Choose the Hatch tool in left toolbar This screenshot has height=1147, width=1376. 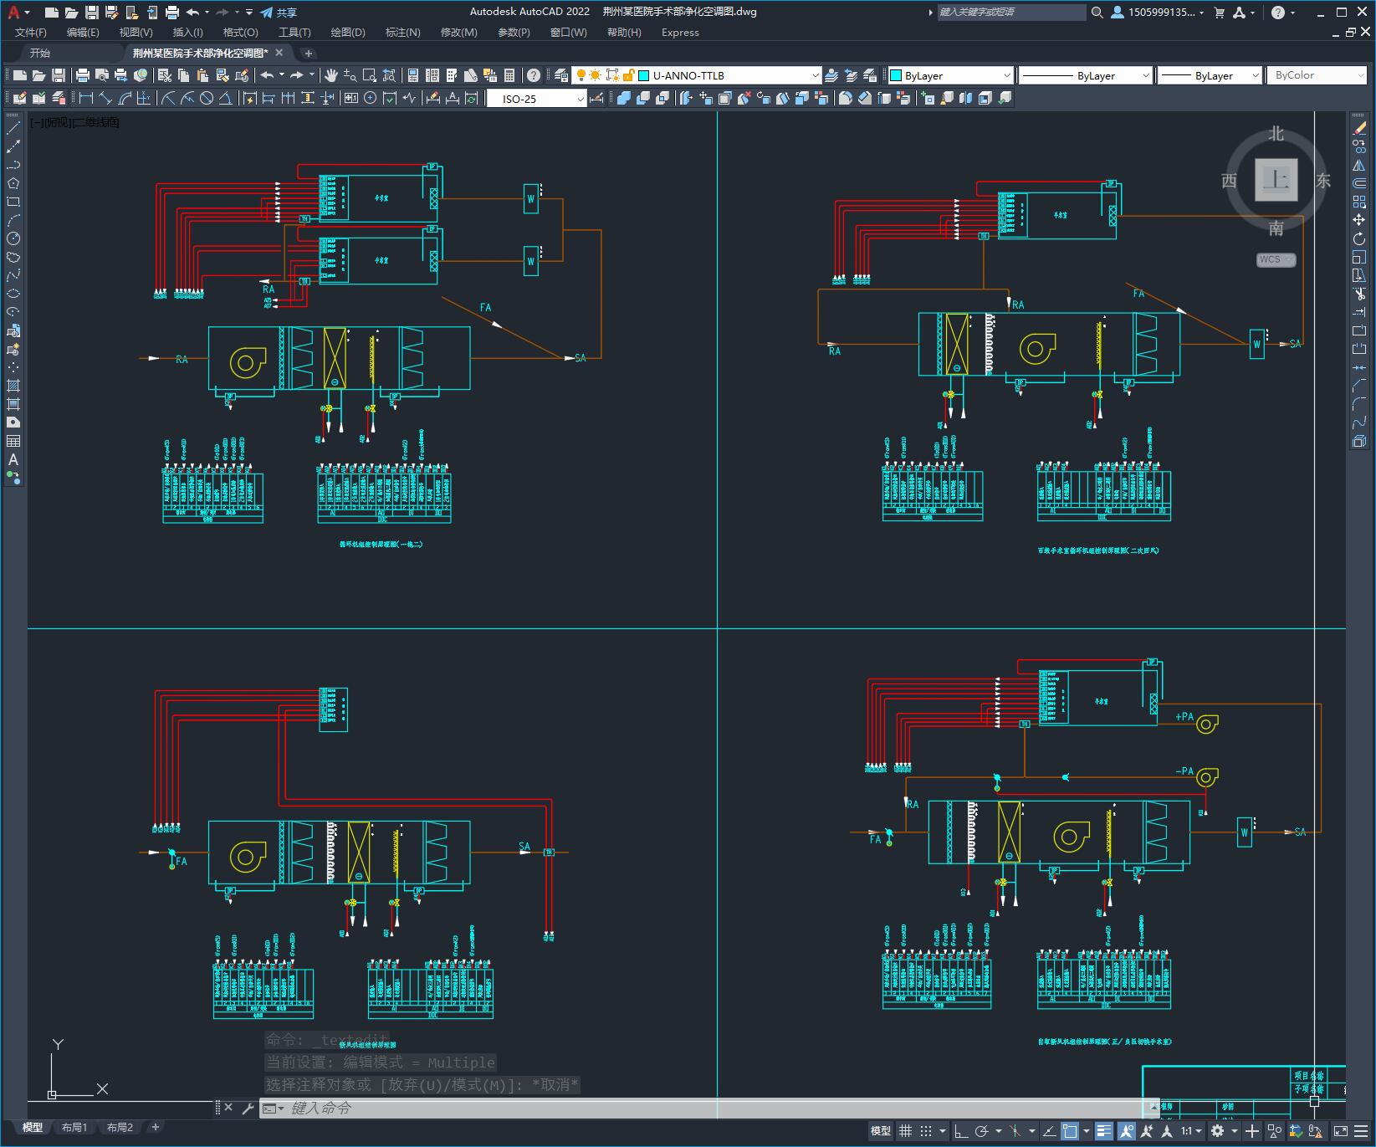tap(13, 386)
